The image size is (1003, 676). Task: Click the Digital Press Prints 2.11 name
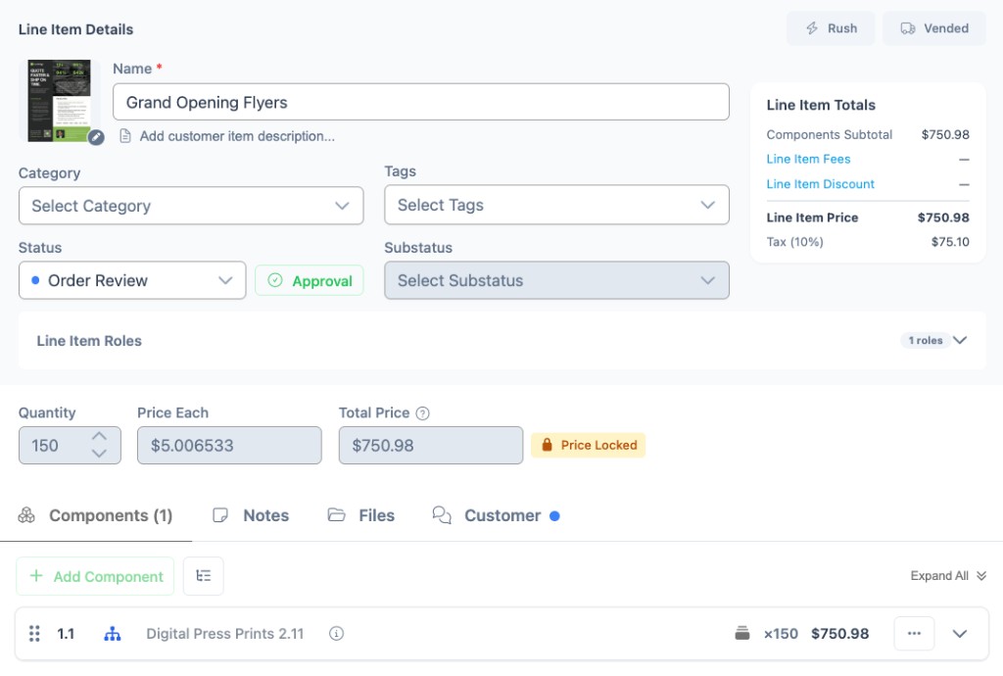pos(225,633)
